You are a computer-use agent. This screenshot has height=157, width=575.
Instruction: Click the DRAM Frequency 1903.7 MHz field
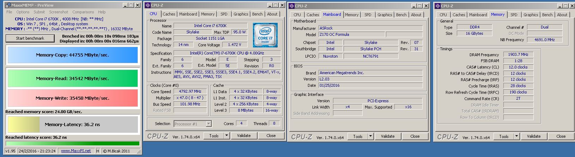tap(518, 54)
